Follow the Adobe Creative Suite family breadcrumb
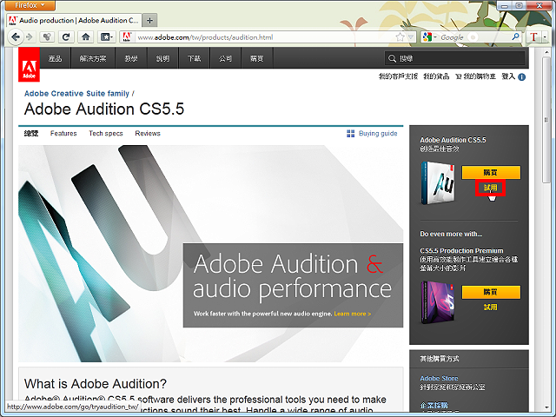Screen dimensions: 556x417 (x=76, y=93)
